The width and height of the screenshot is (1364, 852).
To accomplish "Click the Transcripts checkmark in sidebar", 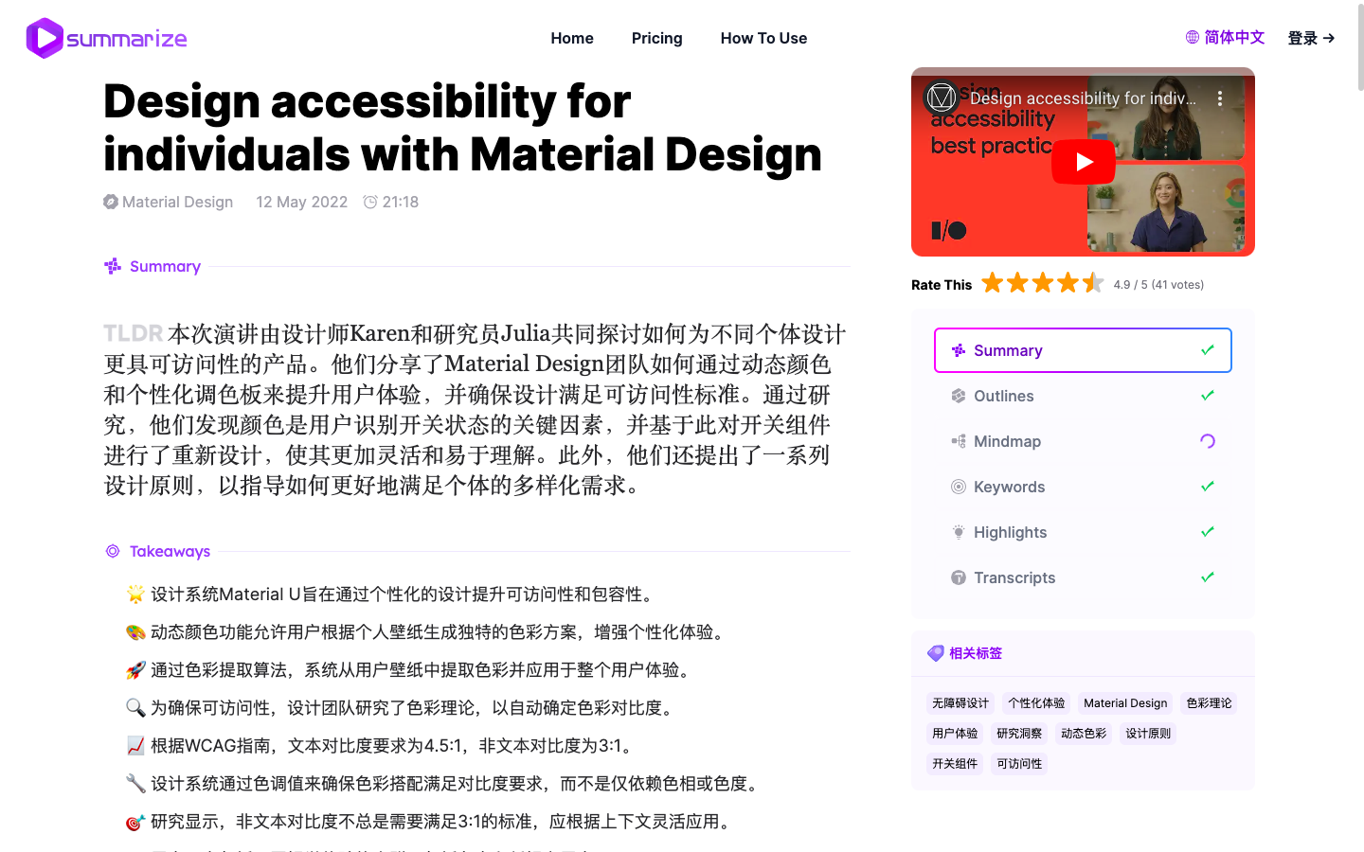I will [1208, 577].
